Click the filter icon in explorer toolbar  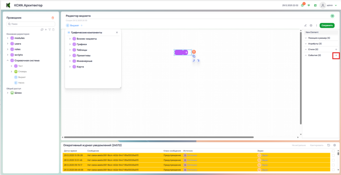click(x=49, y=29)
